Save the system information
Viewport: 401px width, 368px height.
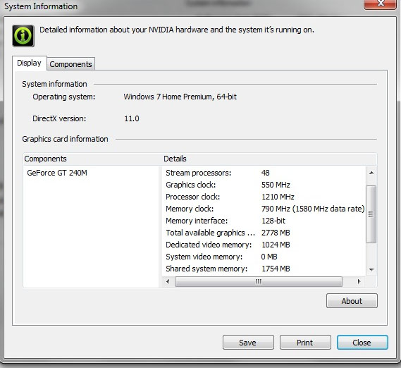point(248,343)
